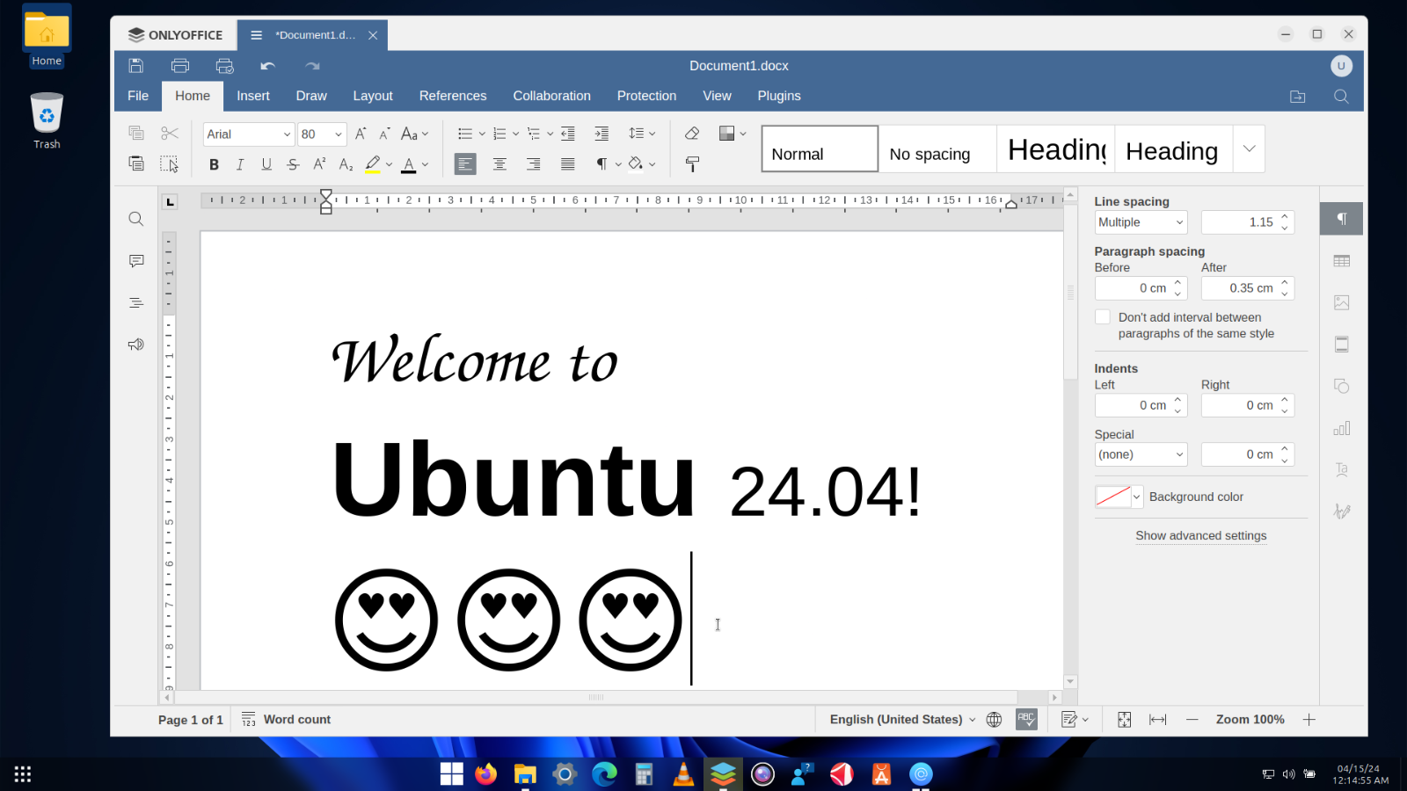Decrease font size with the decrement icon
This screenshot has width=1407, height=791.
coord(384,134)
